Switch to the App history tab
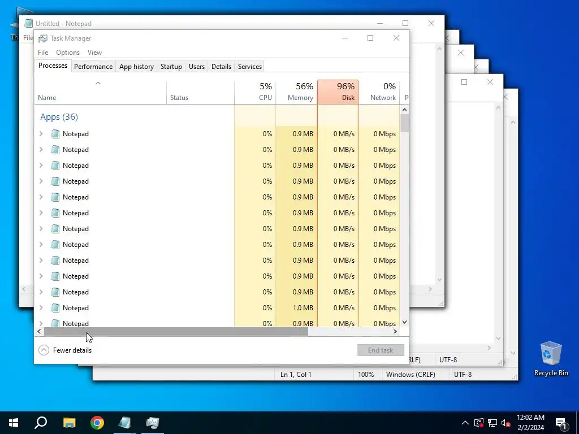The width and height of the screenshot is (579, 434). pyautogui.click(x=136, y=67)
